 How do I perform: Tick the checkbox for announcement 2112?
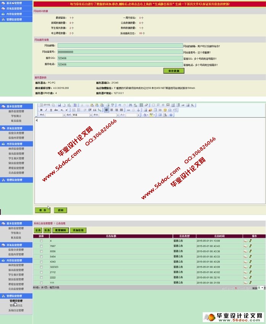pyautogui.click(x=42, y=272)
